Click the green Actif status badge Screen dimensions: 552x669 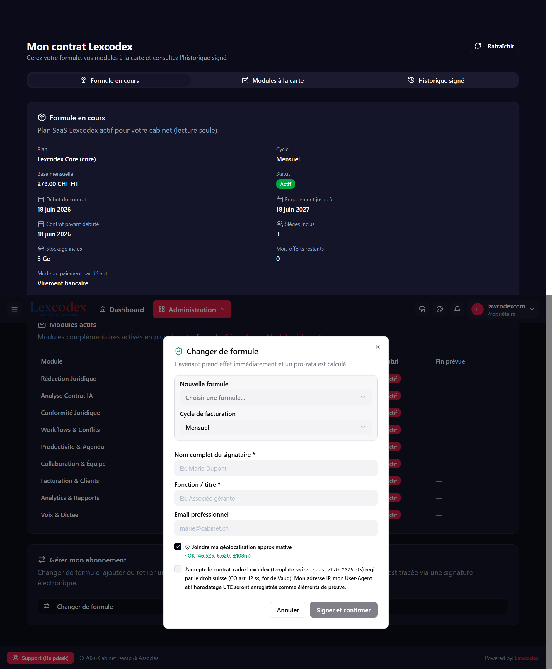(x=285, y=184)
